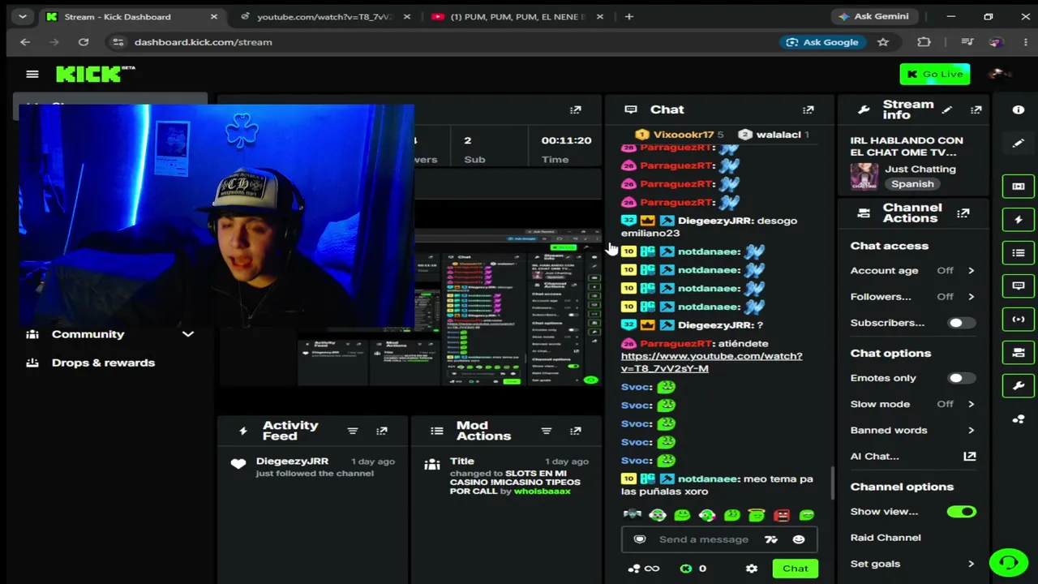Toggle Emotes only chat switch

click(961, 378)
